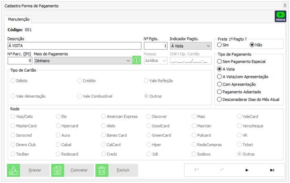Screen dimensions: 290x183
Task: Choose Pagamento Adiantado payment type
Action: (220, 92)
